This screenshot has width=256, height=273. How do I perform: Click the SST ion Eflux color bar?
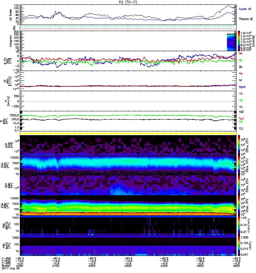(x=239, y=145)
